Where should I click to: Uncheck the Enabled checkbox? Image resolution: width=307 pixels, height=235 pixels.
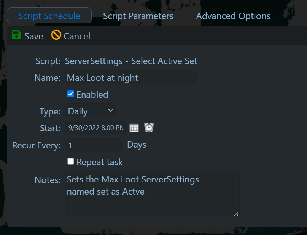[x=71, y=94]
